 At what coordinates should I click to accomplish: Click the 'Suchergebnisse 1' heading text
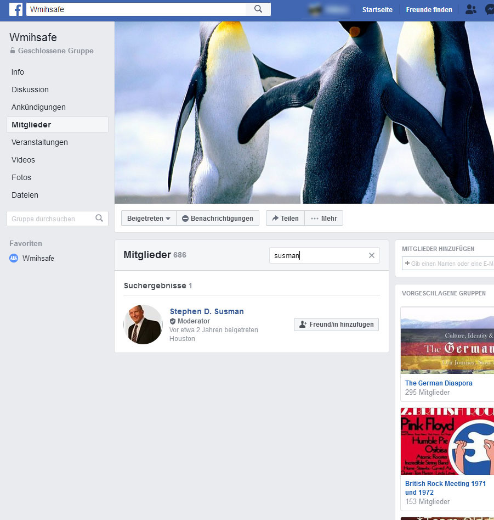(x=157, y=286)
